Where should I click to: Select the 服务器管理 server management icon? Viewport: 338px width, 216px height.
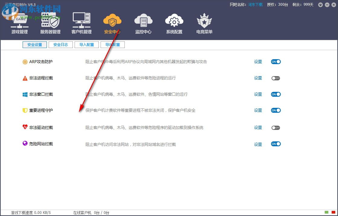click(x=50, y=23)
